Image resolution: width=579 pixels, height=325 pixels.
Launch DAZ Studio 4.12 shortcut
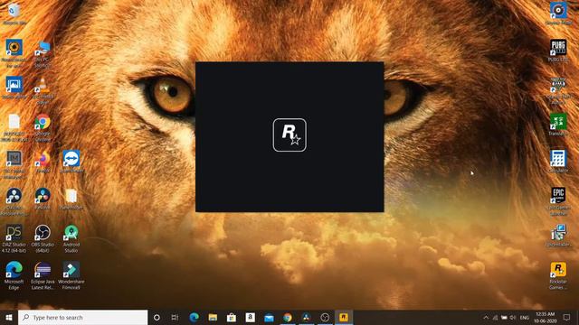14,238
